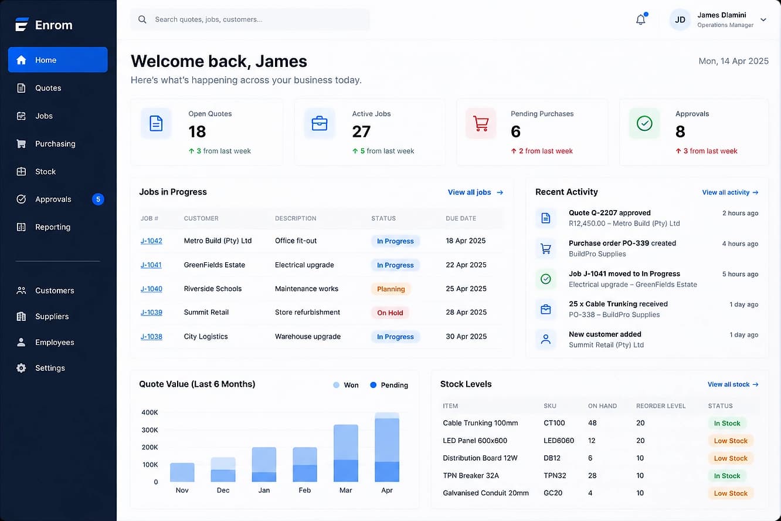Open job J-1042 link
The height and width of the screenshot is (521, 781).
[151, 241]
